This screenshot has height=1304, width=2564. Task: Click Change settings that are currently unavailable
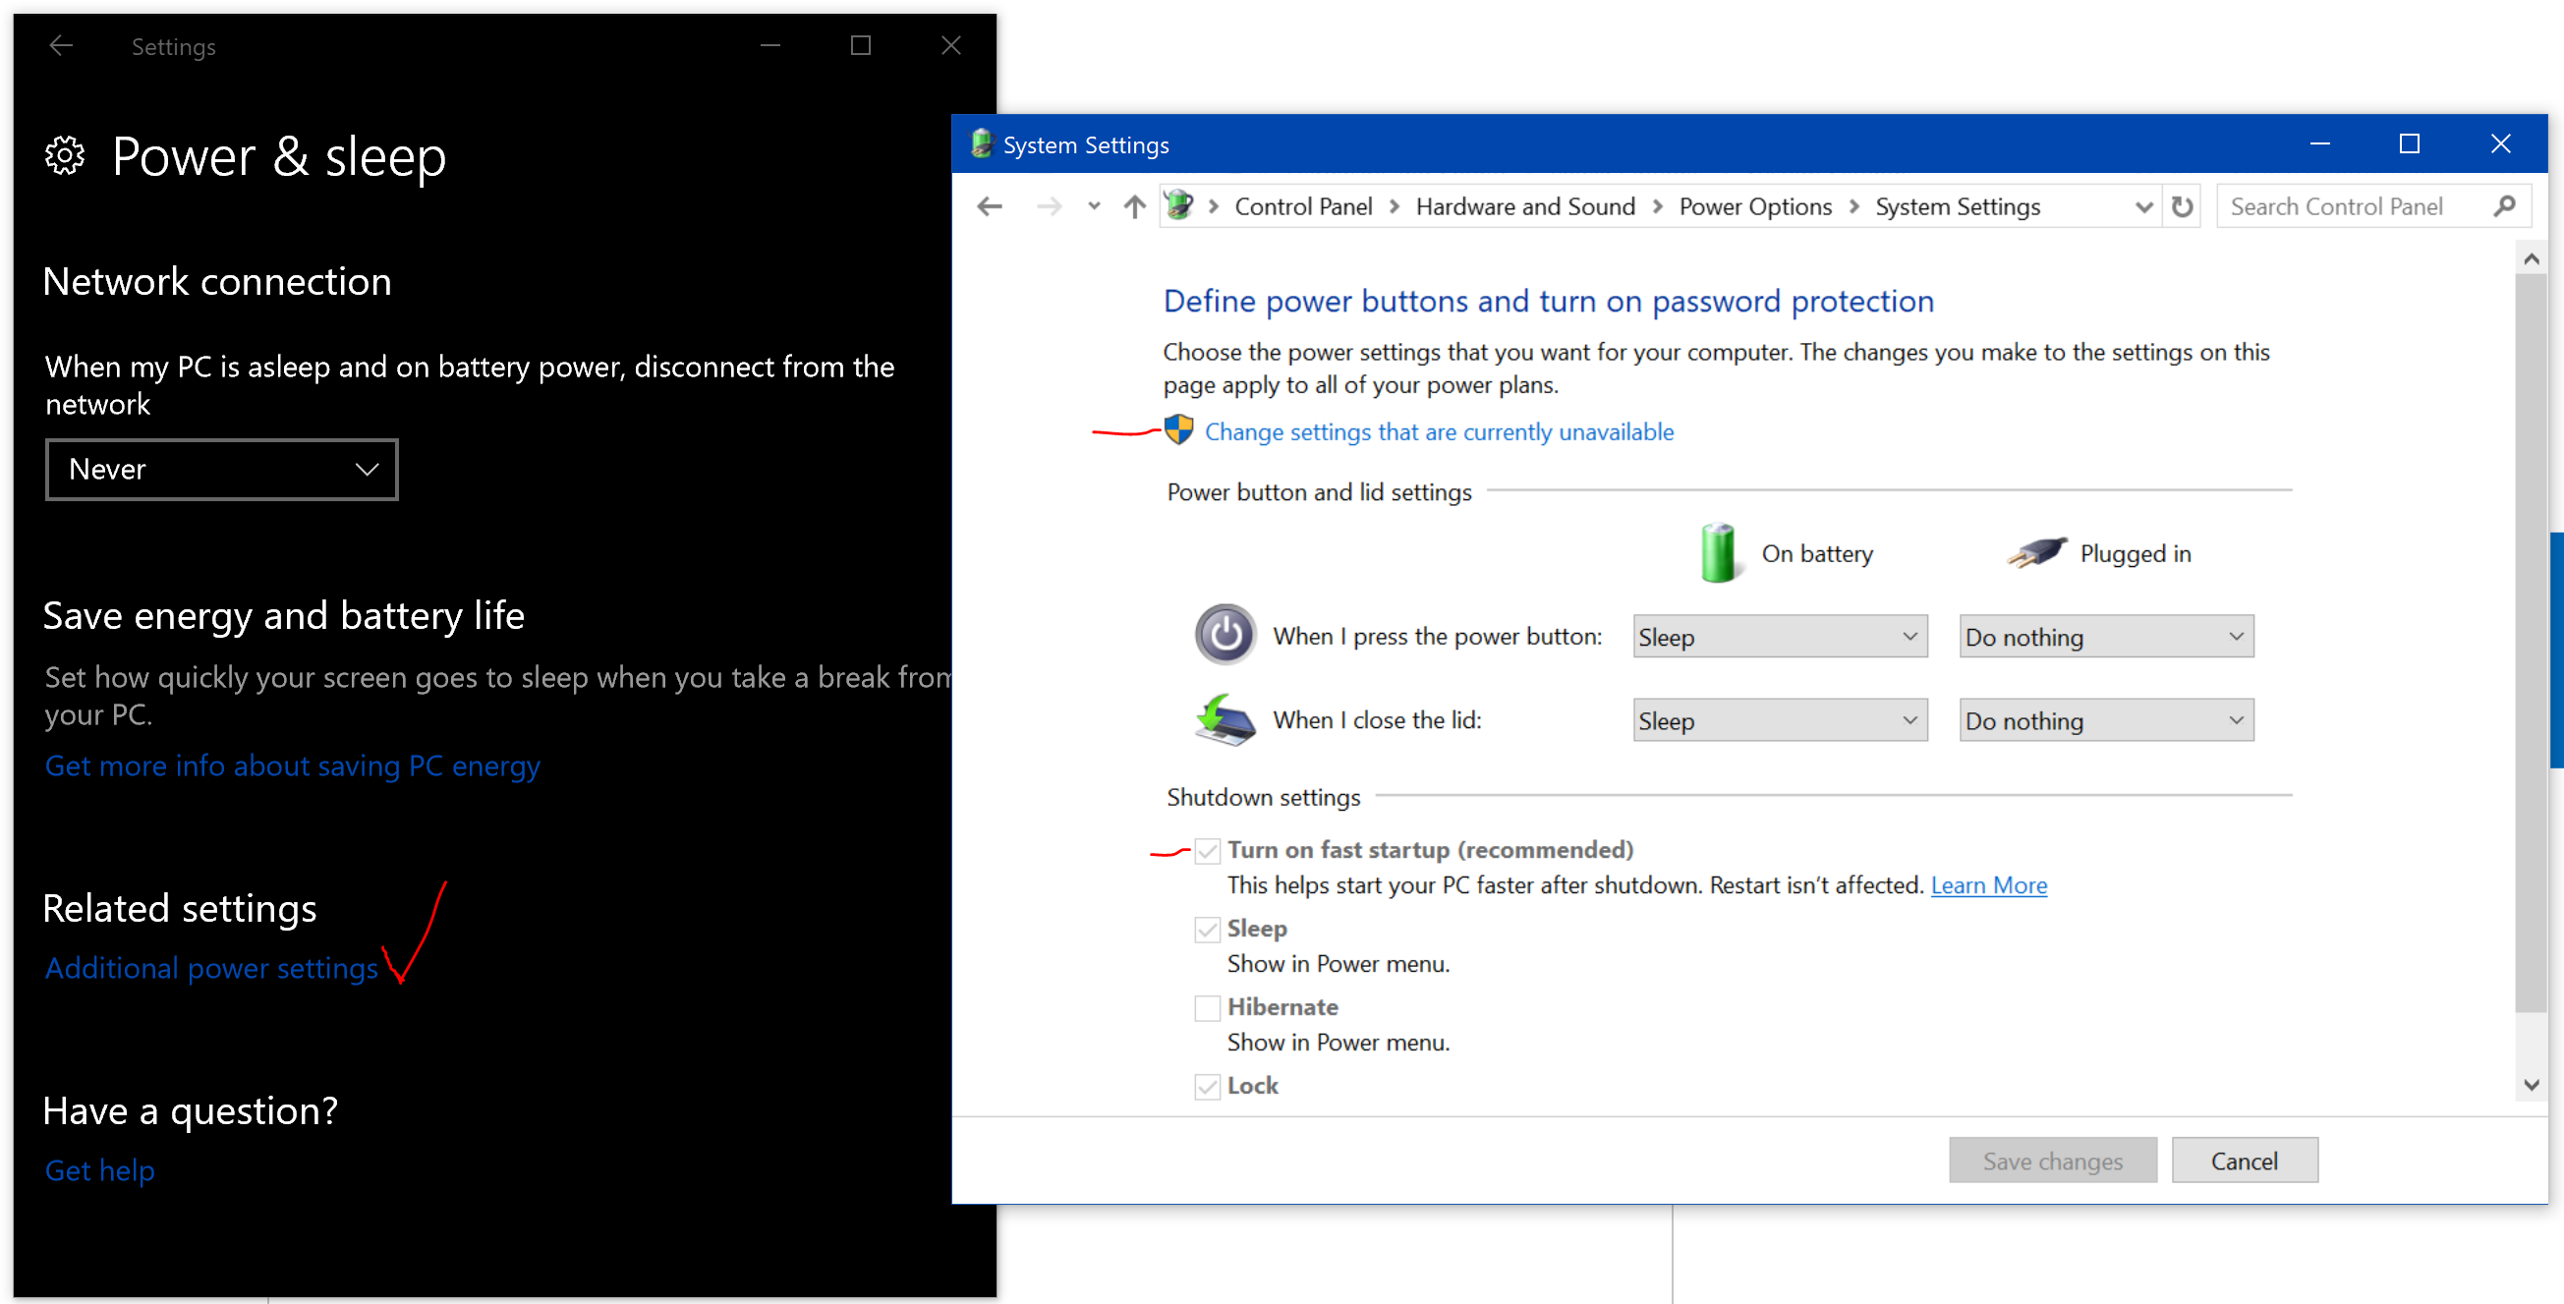point(1439,431)
